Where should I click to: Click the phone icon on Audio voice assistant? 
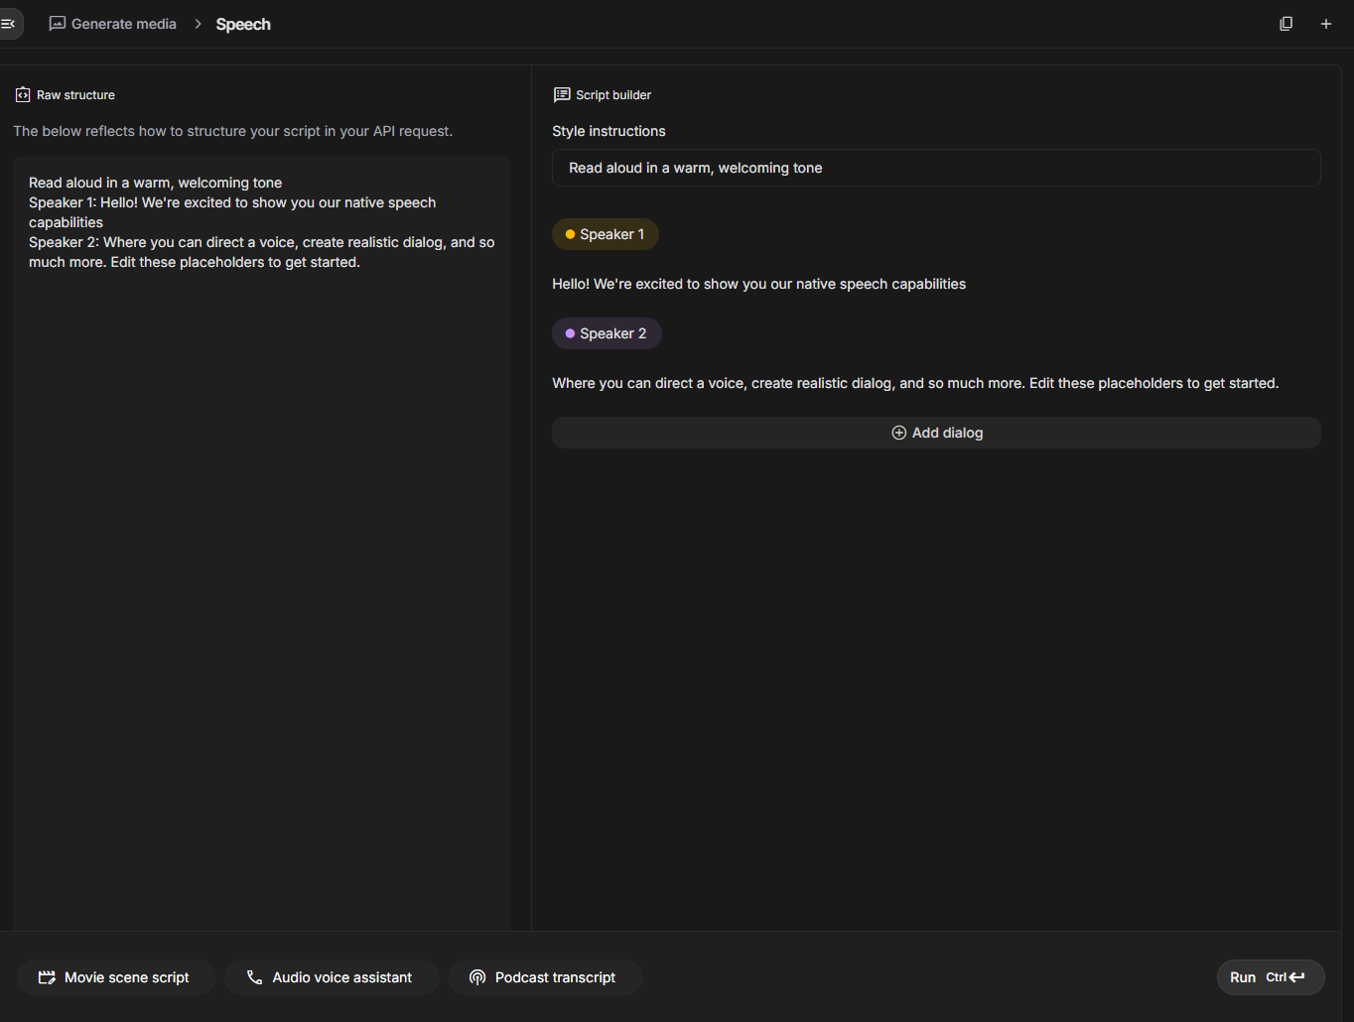click(254, 977)
